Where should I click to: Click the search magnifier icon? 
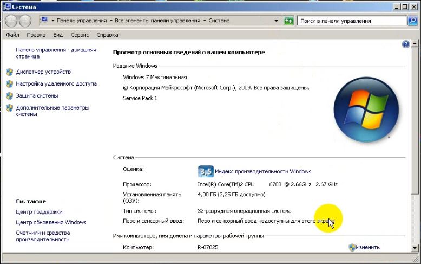point(412,21)
